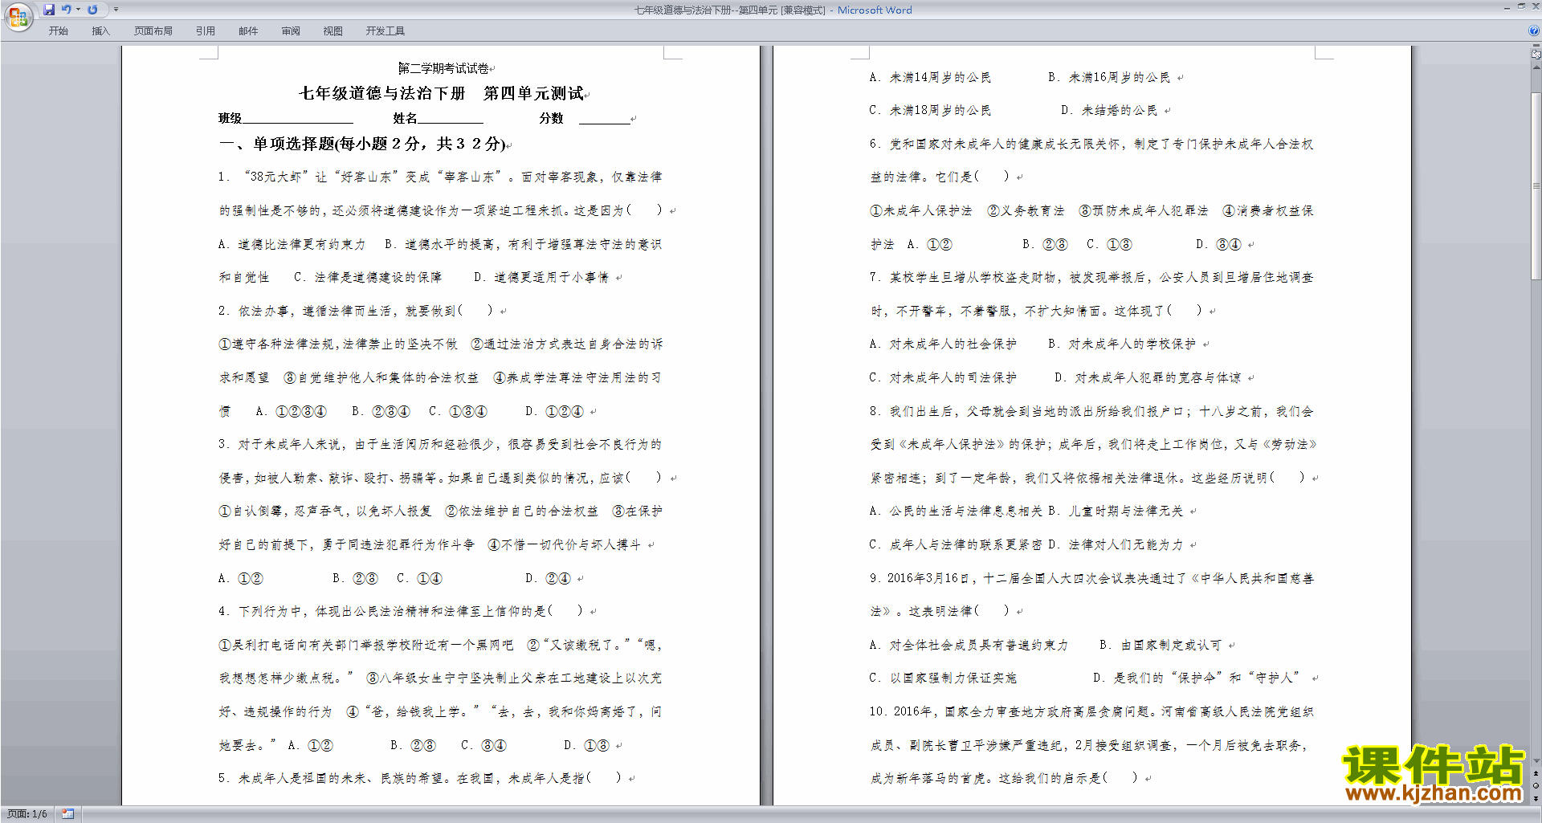1542x823 pixels.
Task: Undo the last action
Action: pos(66,10)
